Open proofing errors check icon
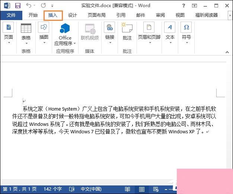 (72, 189)
